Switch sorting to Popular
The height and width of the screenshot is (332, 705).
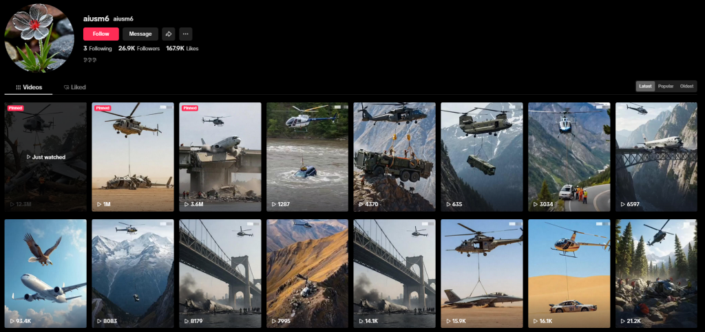click(x=666, y=86)
